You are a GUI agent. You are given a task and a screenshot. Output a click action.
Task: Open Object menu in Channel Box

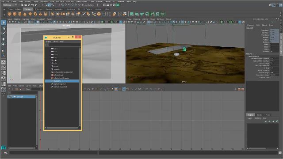[264, 25]
